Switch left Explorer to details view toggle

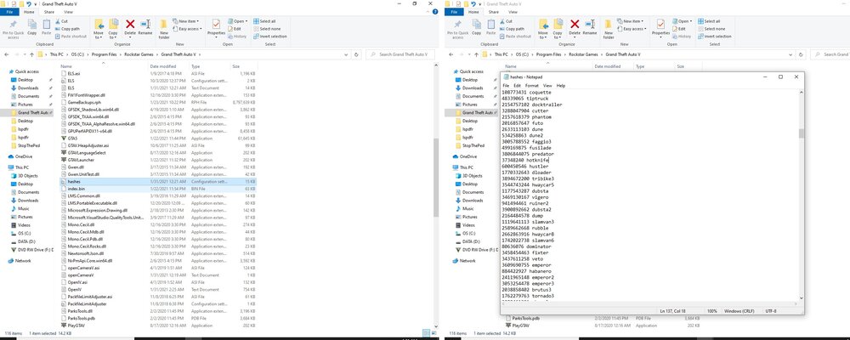click(427, 332)
